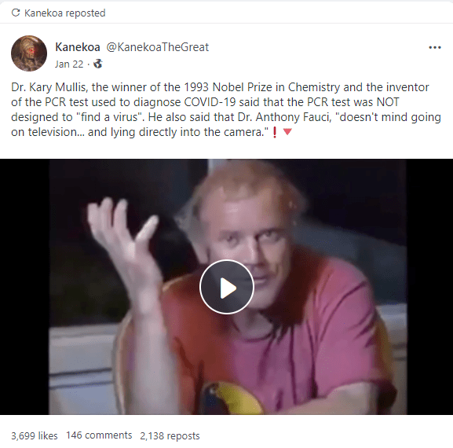
Task: Play the video with the center play button
Action: click(x=226, y=287)
